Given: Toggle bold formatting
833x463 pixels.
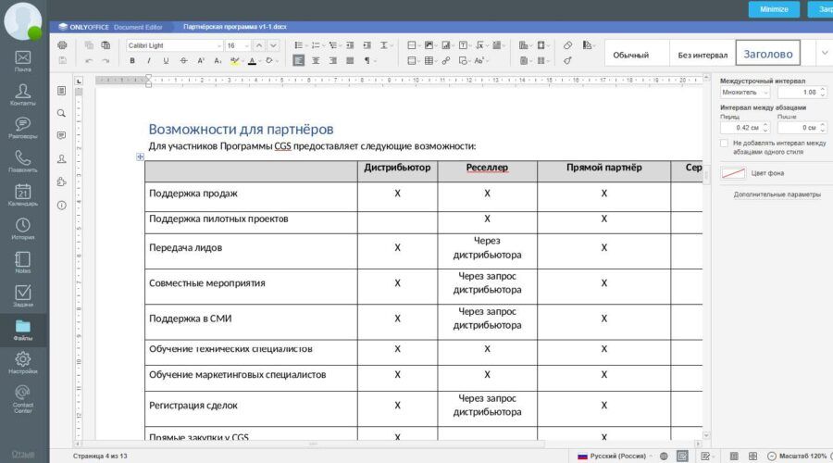Looking at the screenshot, I should pyautogui.click(x=132, y=61).
